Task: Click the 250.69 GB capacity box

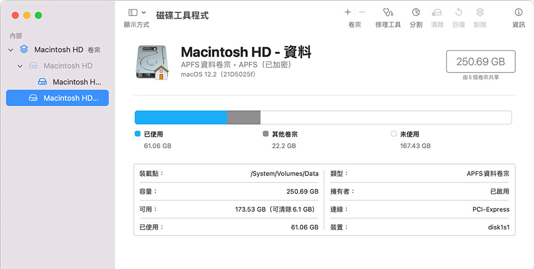Action: 481,61
